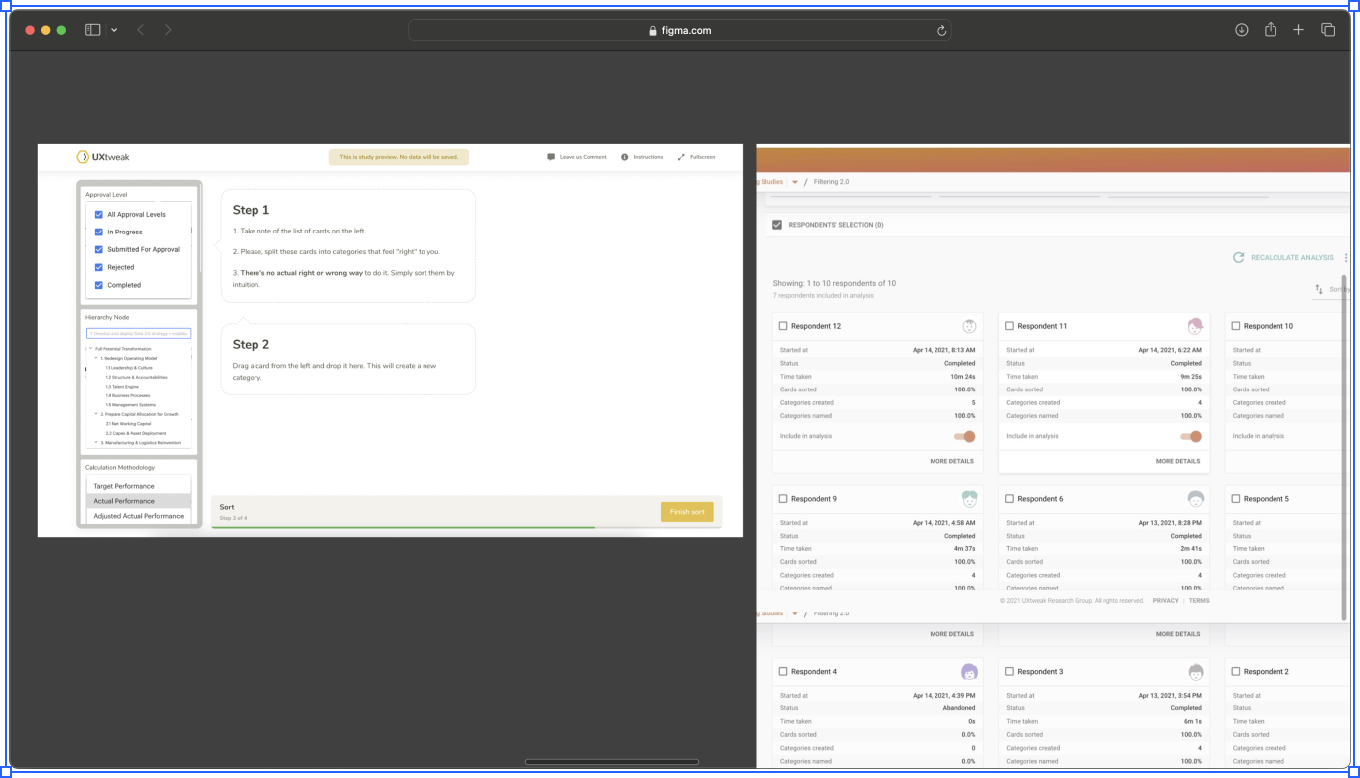Click the Safari sidebar toggle icon
Screen dimensions: 1360x778
93,30
